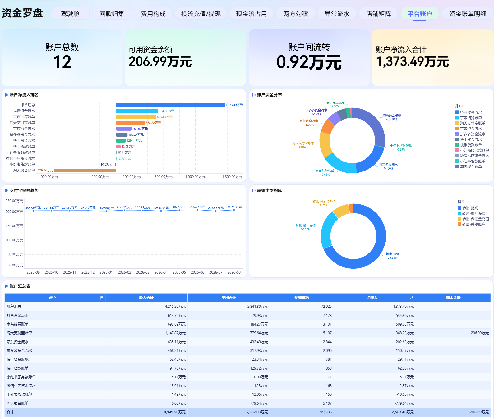The image size is (494, 419).
Task: Toggle 转账-提现 legend swatch
Action: [x=459, y=208]
